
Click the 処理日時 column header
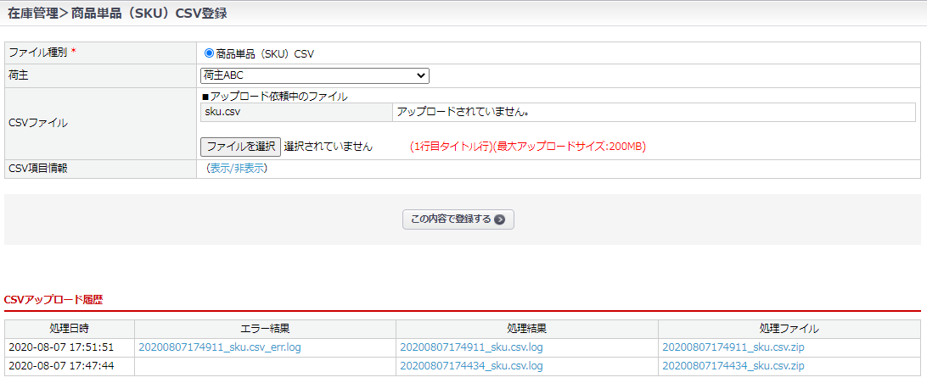click(x=70, y=329)
